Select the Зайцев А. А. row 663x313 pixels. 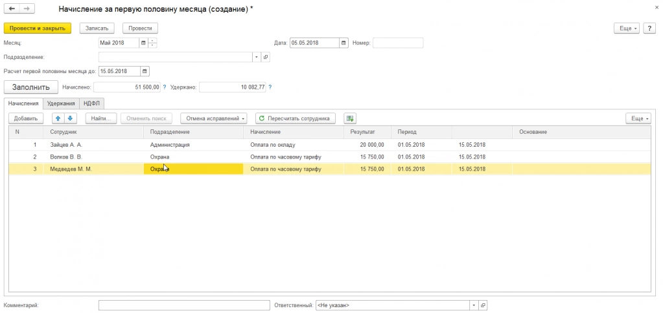click(x=330, y=145)
